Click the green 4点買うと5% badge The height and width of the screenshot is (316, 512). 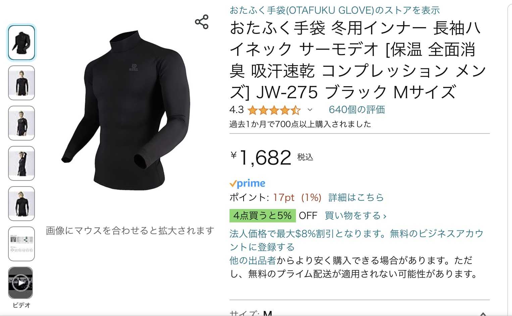[x=262, y=215]
